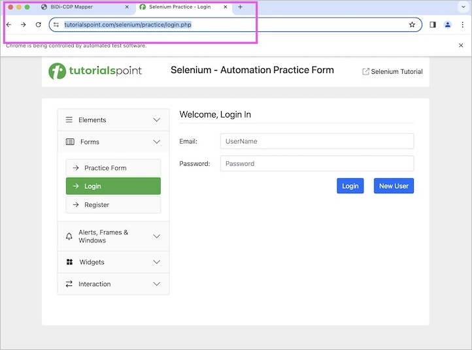Close the Selenium Practice - Login tab
472x350 pixels.
225,7
